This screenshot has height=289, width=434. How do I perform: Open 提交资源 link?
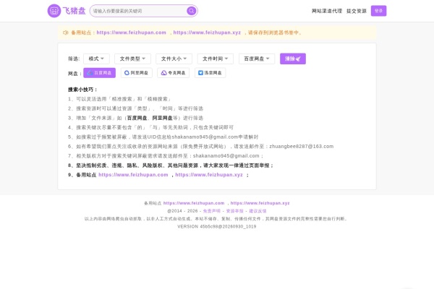pos(357,11)
